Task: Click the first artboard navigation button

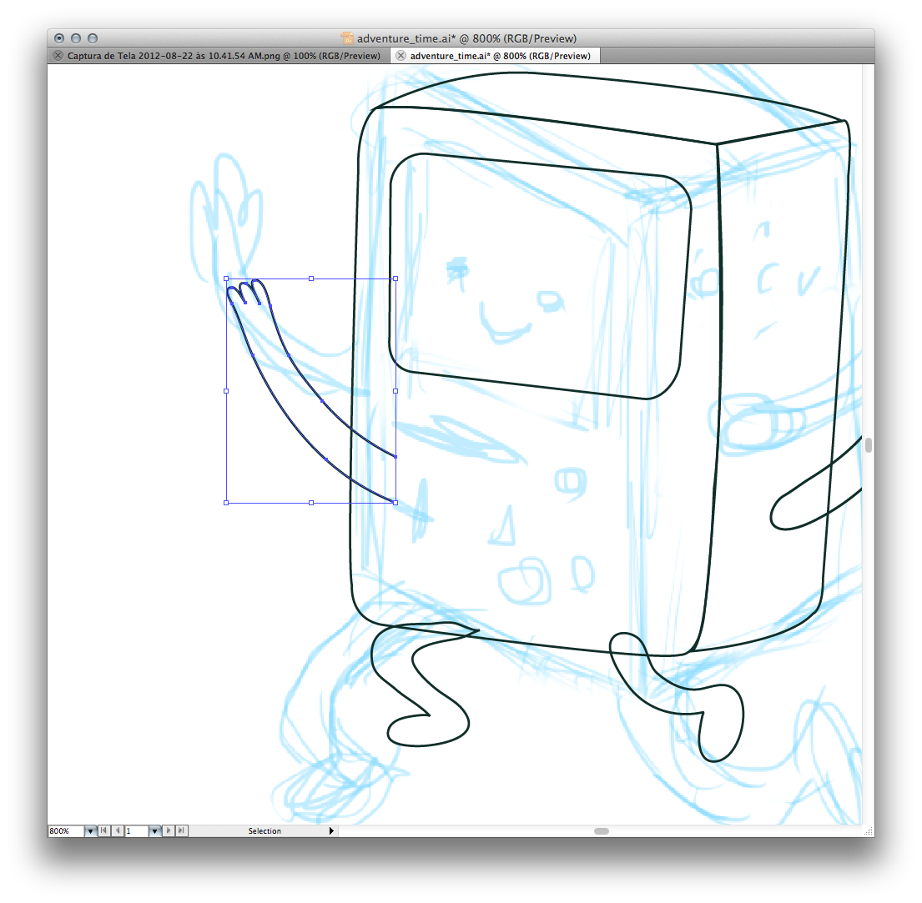Action: pyautogui.click(x=103, y=831)
